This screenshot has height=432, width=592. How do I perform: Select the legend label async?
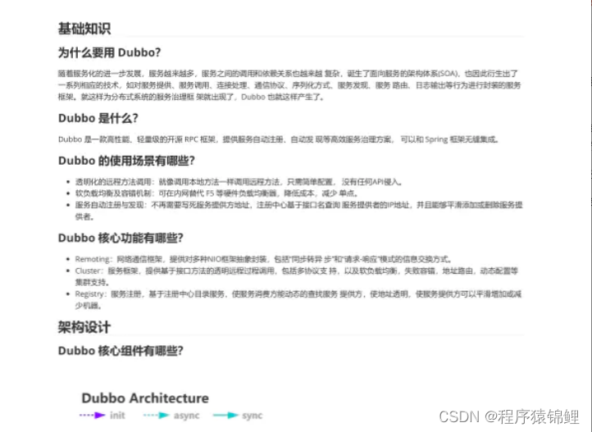(186, 416)
